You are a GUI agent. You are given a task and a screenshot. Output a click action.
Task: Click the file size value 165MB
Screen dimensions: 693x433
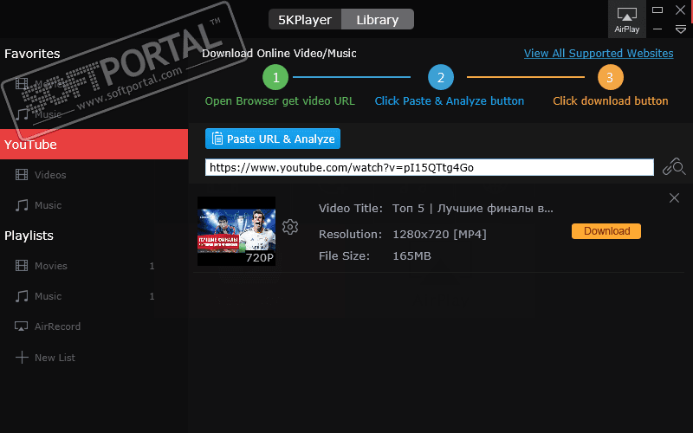(411, 256)
